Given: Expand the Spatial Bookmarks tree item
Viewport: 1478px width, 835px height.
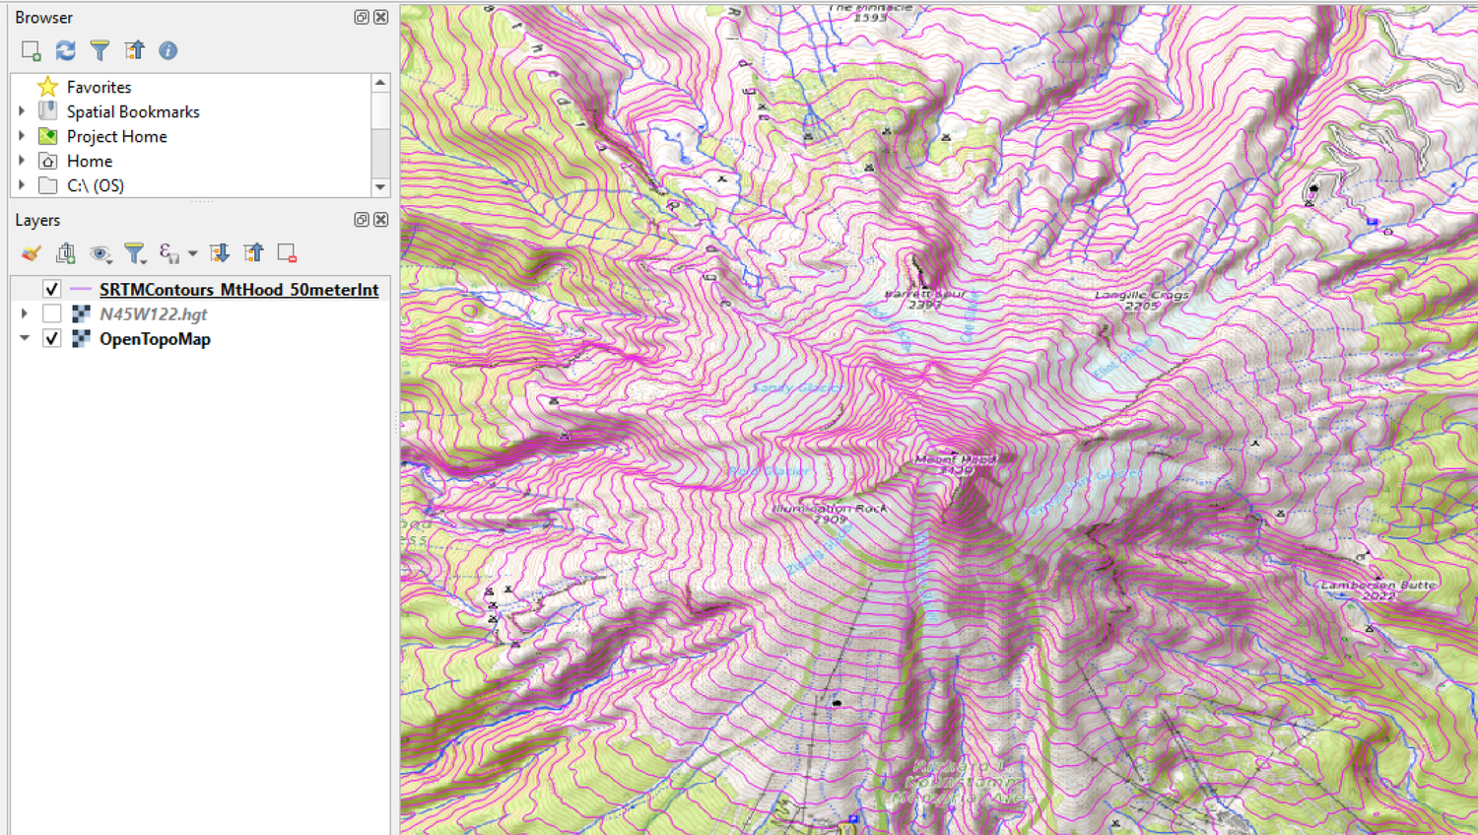Looking at the screenshot, I should [23, 111].
